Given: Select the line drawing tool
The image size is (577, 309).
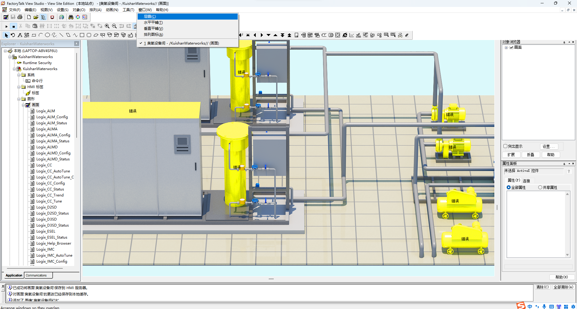Looking at the screenshot, I should pyautogui.click(x=61, y=35).
